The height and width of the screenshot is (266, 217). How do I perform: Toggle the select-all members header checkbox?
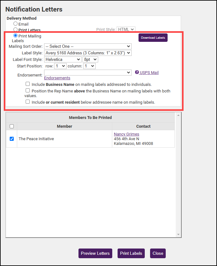point(12,126)
